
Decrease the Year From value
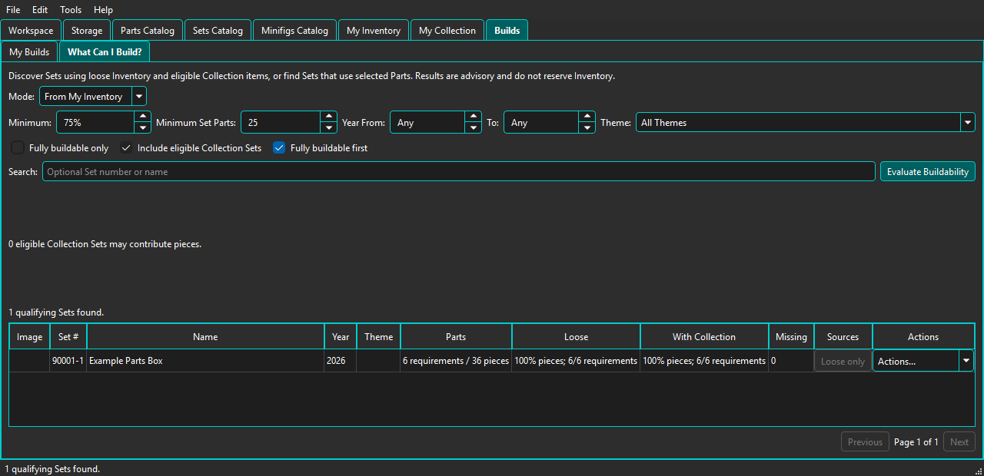pyautogui.click(x=474, y=128)
